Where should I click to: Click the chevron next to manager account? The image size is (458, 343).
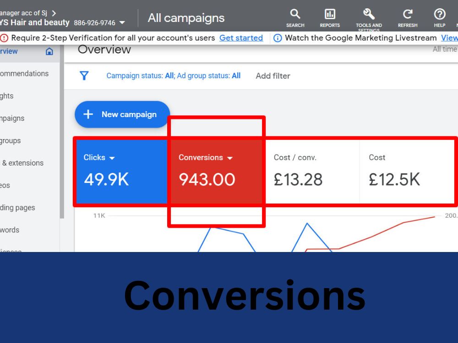54,13
